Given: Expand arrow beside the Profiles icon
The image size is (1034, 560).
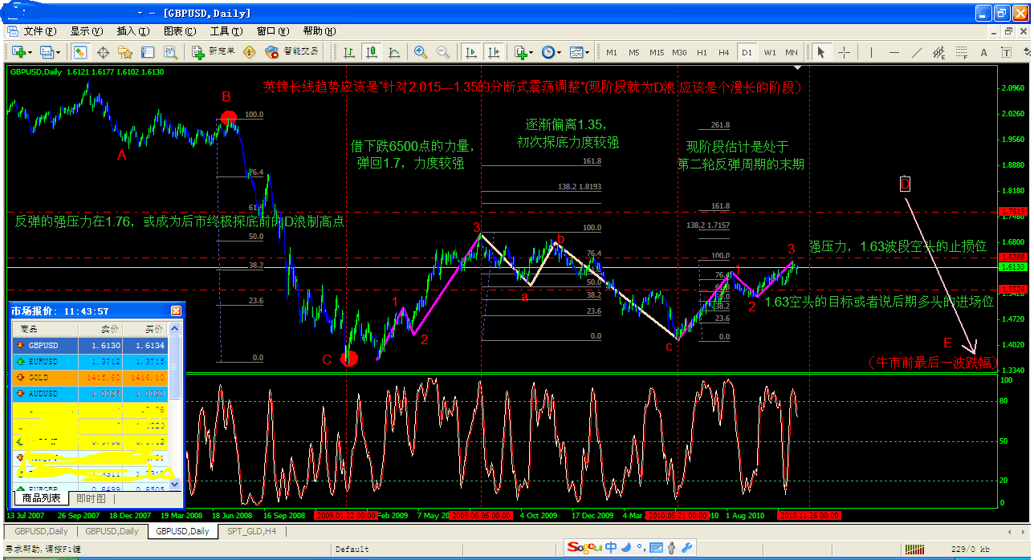Looking at the screenshot, I should pos(59,52).
